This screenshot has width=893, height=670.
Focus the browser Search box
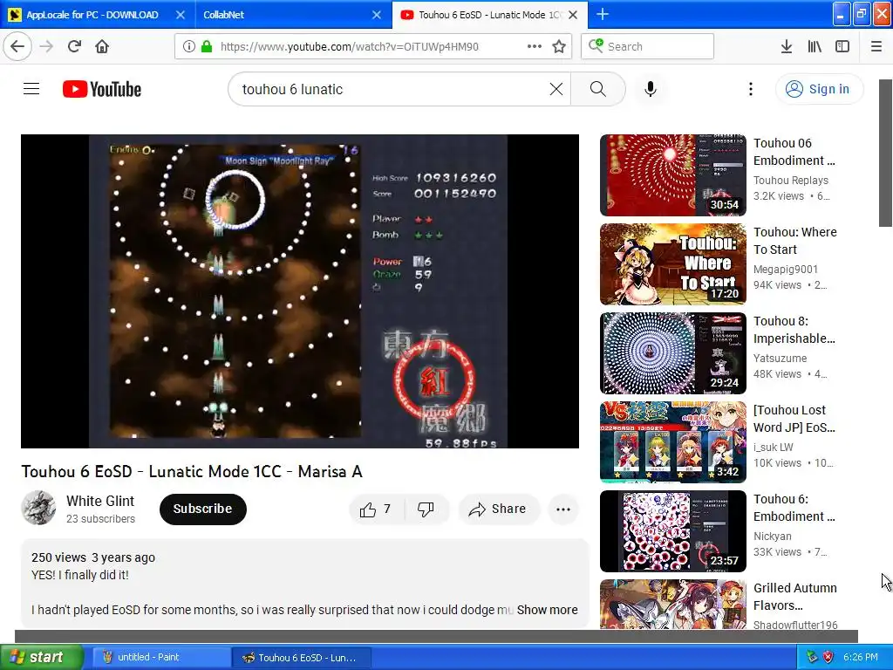coord(648,47)
